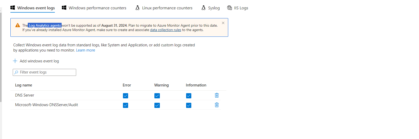Uncheck Error for DNS Server
419x139 pixels.
pos(126,96)
